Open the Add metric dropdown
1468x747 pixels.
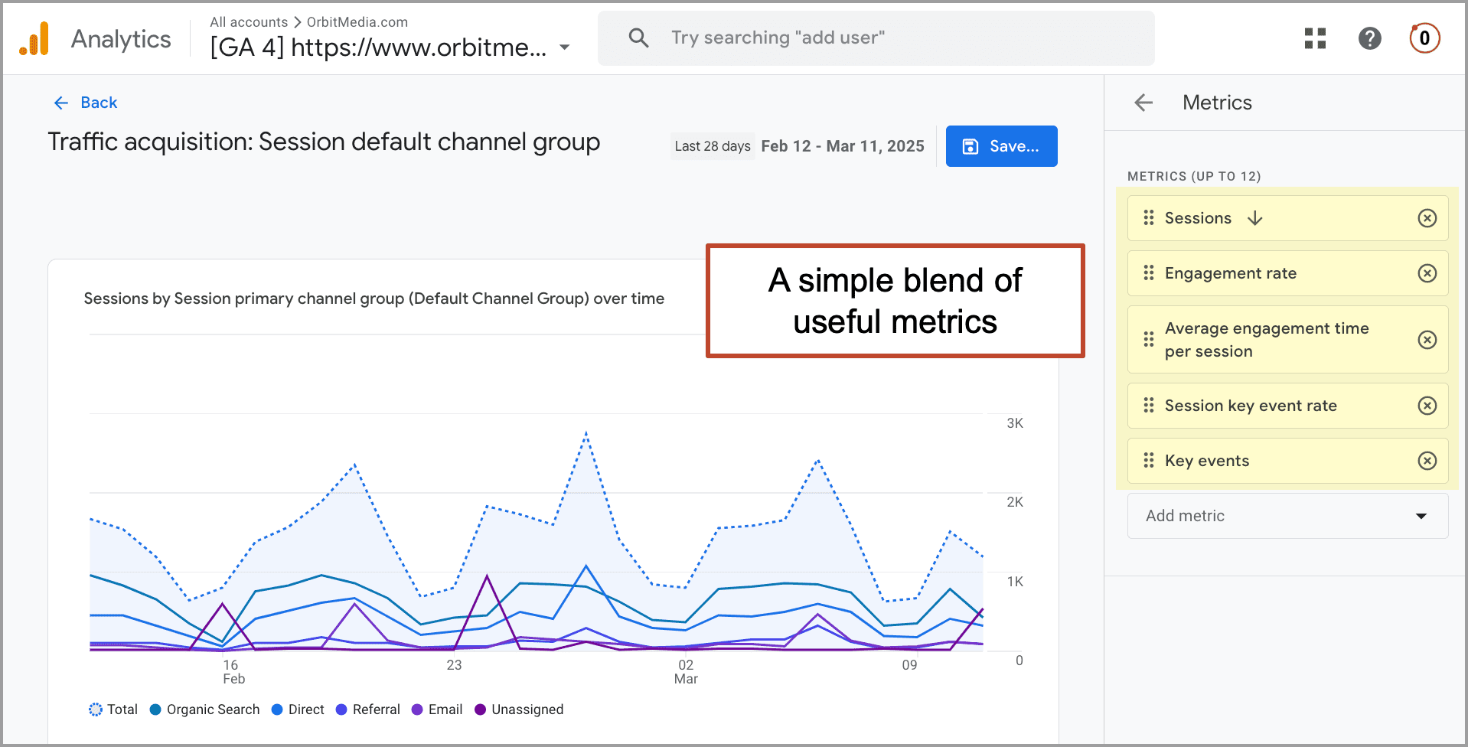(x=1287, y=516)
